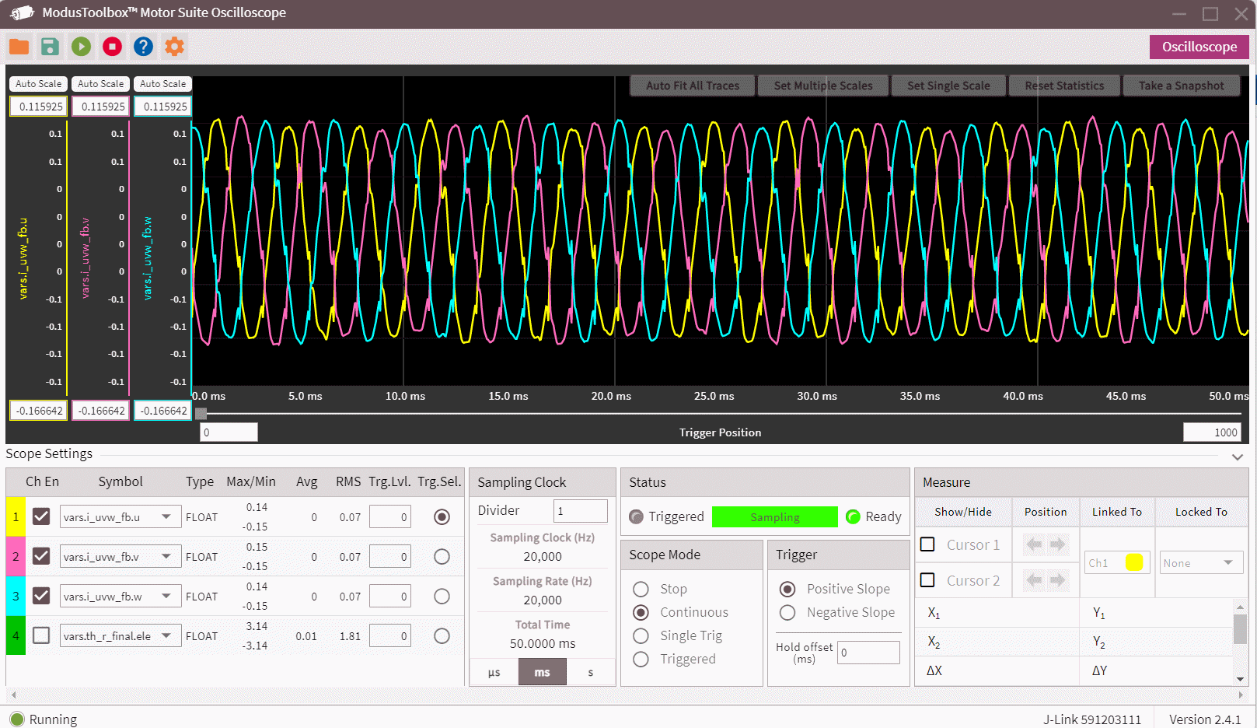Click the yellow Ch1 color swatch
This screenshot has height=728, width=1257.
tap(1133, 562)
